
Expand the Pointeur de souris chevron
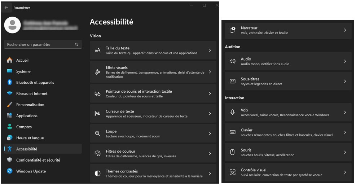click(210, 94)
